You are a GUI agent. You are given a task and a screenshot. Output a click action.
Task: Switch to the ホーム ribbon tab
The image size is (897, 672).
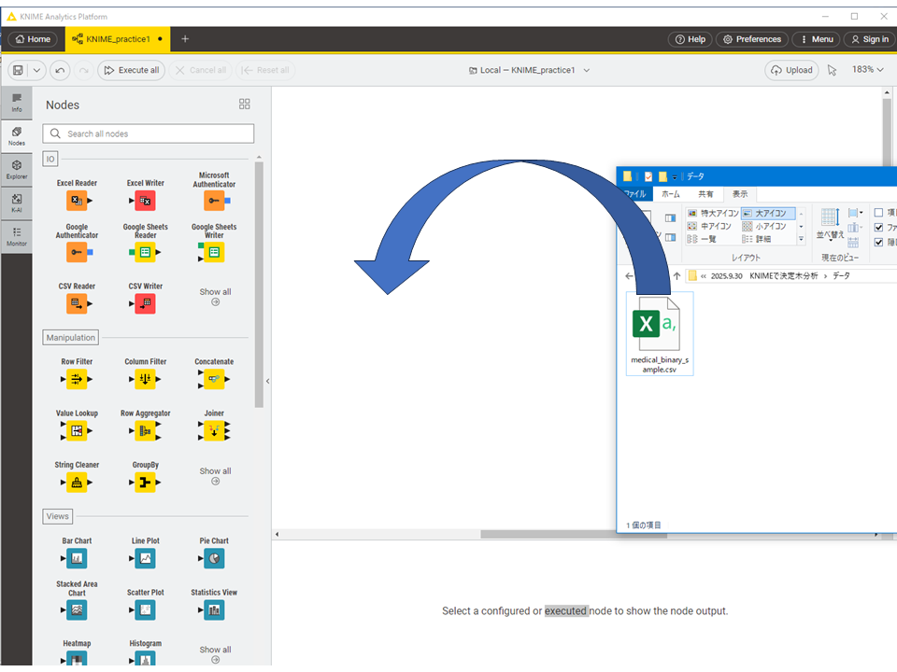(x=670, y=194)
